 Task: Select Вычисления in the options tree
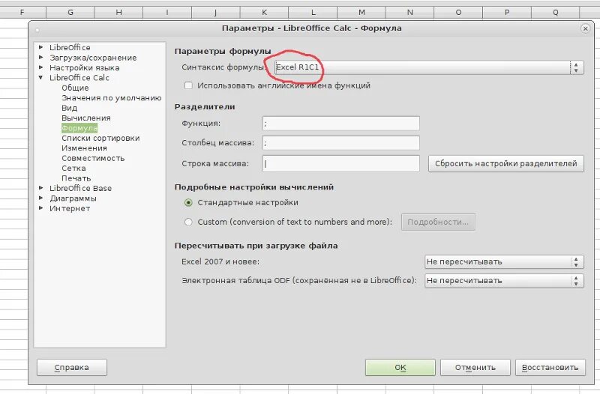click(86, 118)
